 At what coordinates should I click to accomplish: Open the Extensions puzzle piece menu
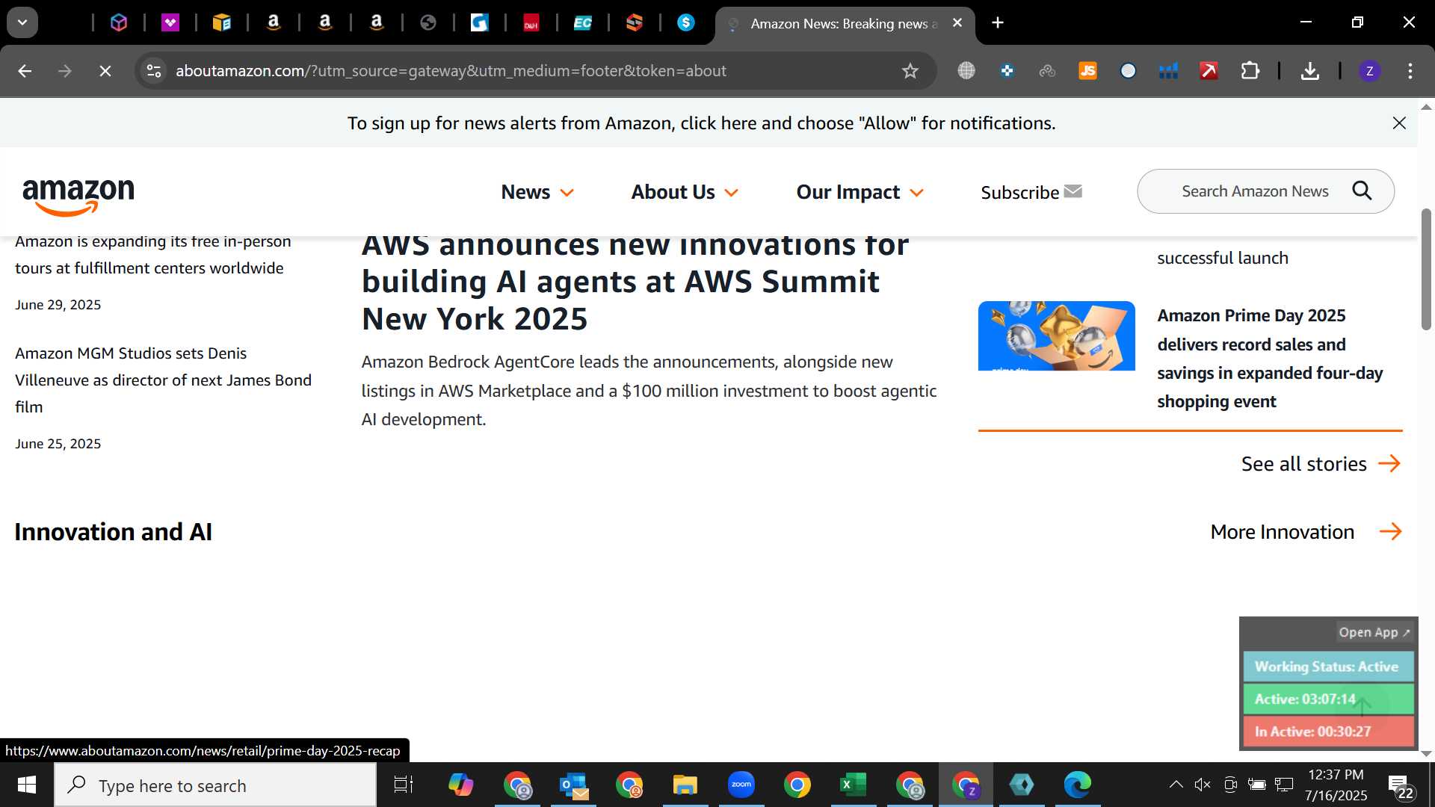[x=1250, y=71]
